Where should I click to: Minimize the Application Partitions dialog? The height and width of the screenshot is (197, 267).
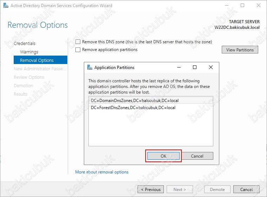pyautogui.click(x=179, y=67)
